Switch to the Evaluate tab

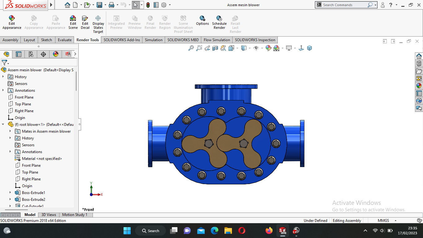[x=65, y=40]
